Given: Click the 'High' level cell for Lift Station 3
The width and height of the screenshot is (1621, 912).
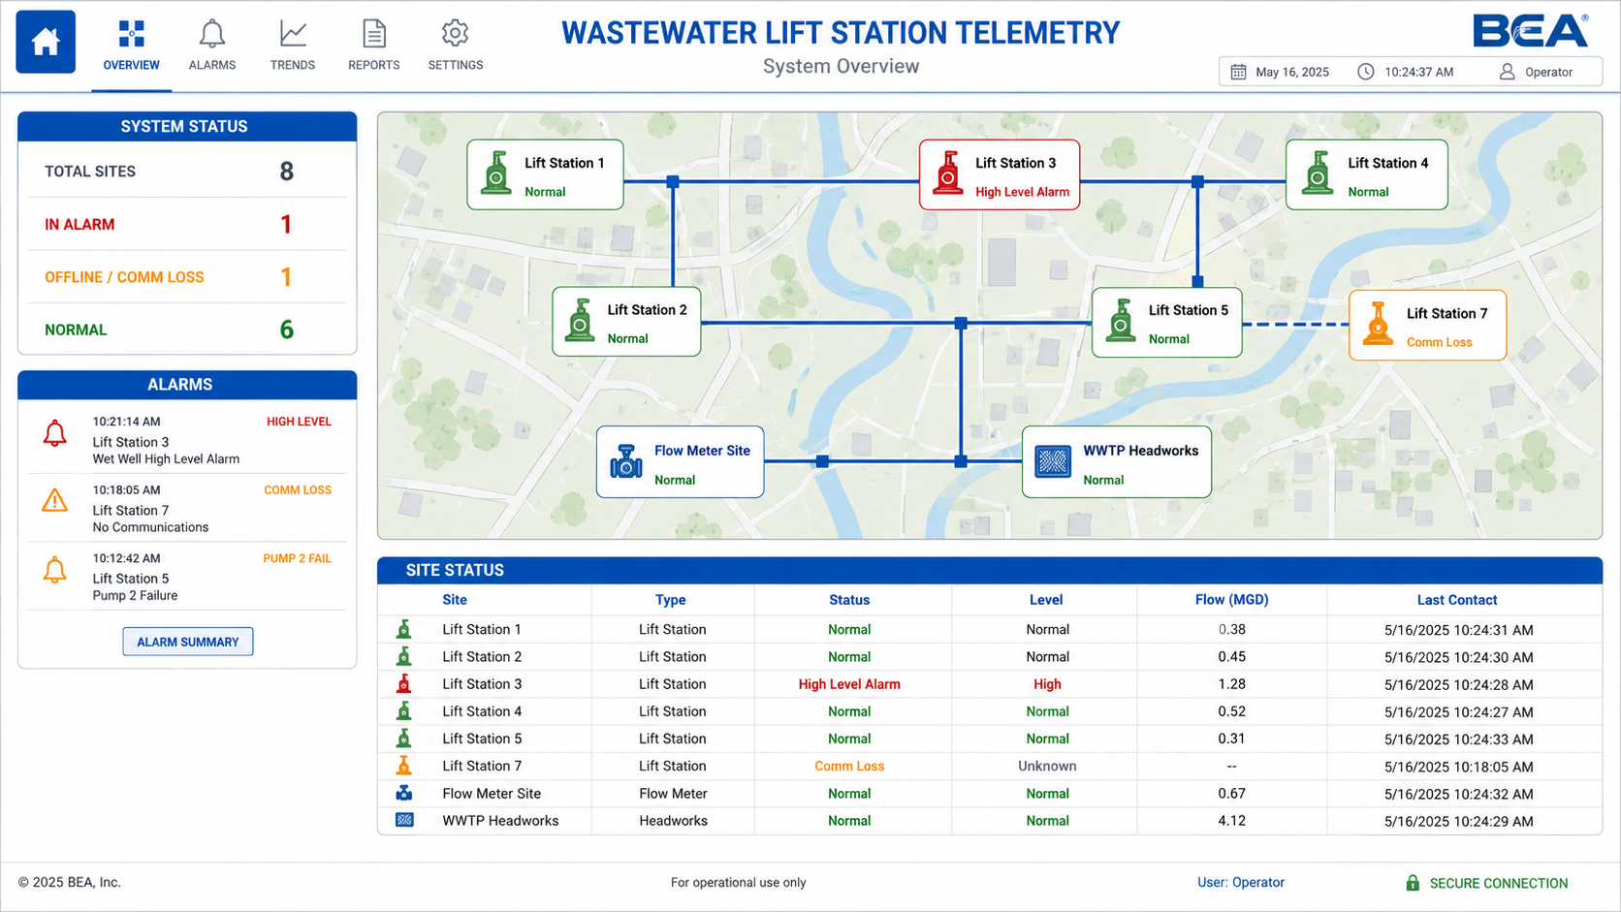Looking at the screenshot, I should [x=1047, y=683].
